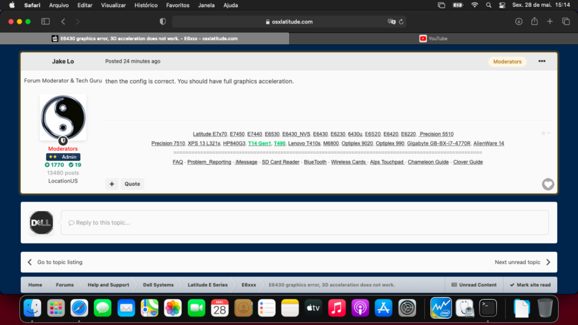This screenshot has height=325, width=578.
Task: Toggle the Safari sidebar button
Action: tap(45, 21)
